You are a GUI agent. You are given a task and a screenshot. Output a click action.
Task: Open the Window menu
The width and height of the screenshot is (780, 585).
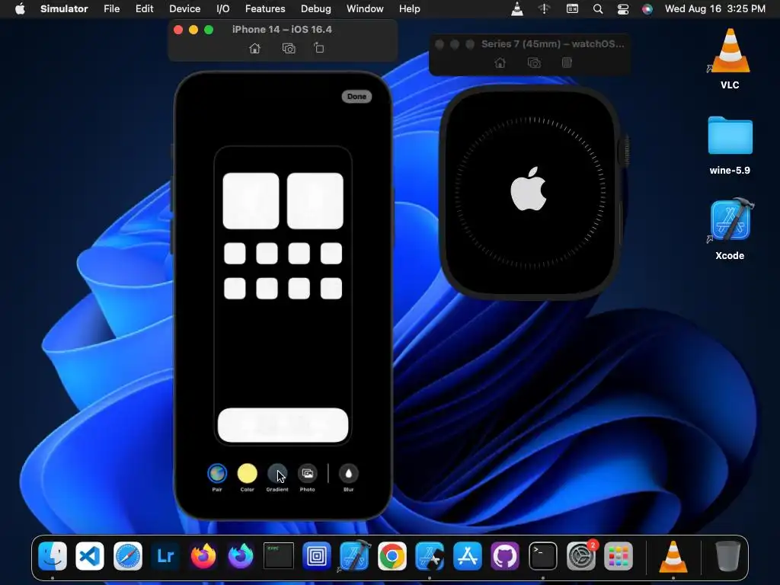pos(365,9)
